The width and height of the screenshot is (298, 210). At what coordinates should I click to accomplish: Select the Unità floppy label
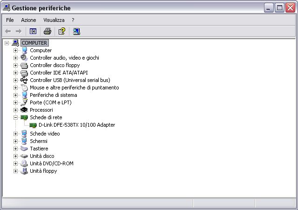(x=43, y=171)
